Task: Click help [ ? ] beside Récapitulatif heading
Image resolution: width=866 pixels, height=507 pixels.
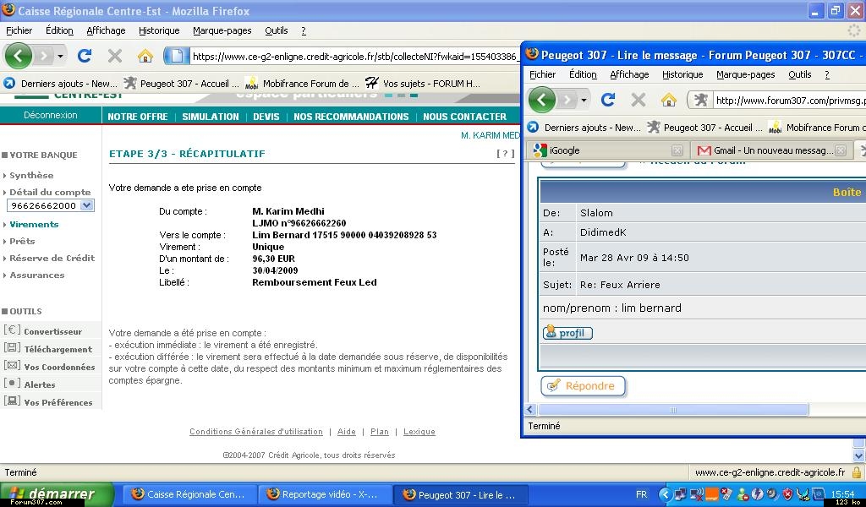Action: (506, 154)
